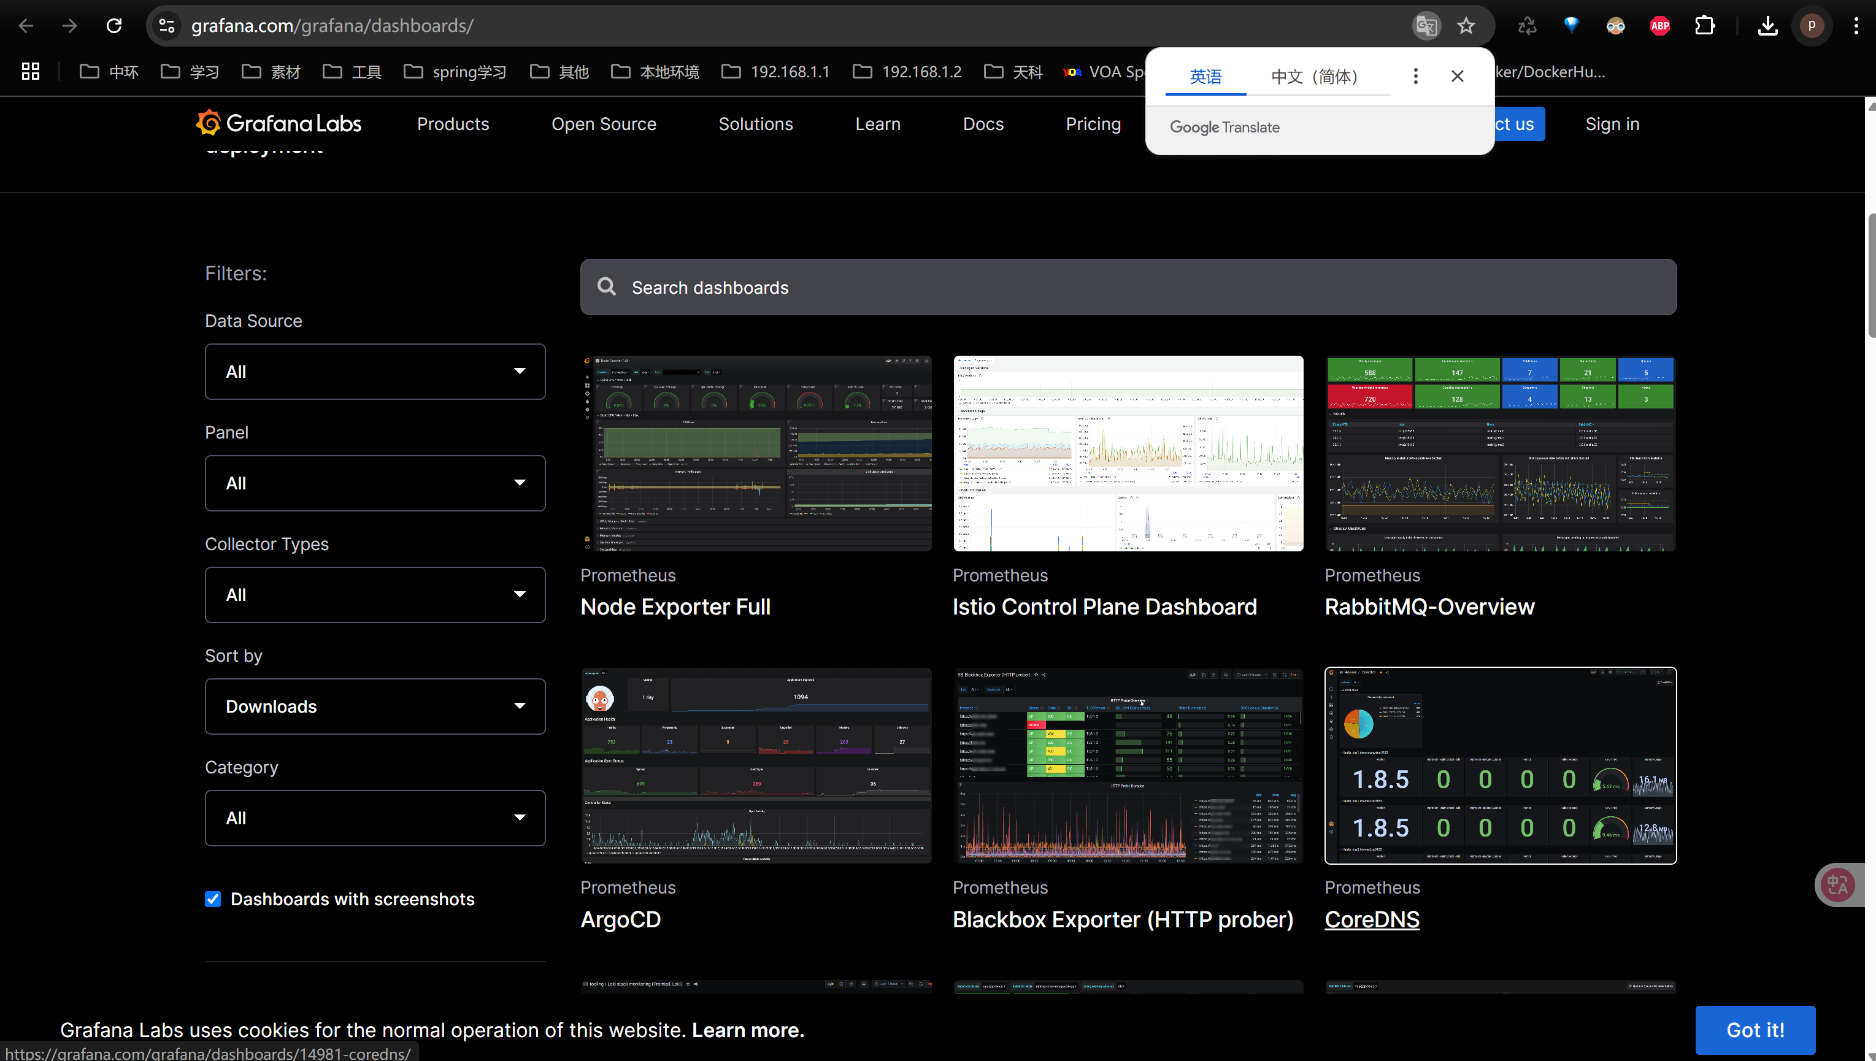Open the AdBlock Plus extension icon
This screenshot has height=1061, width=1876.
pos(1659,26)
